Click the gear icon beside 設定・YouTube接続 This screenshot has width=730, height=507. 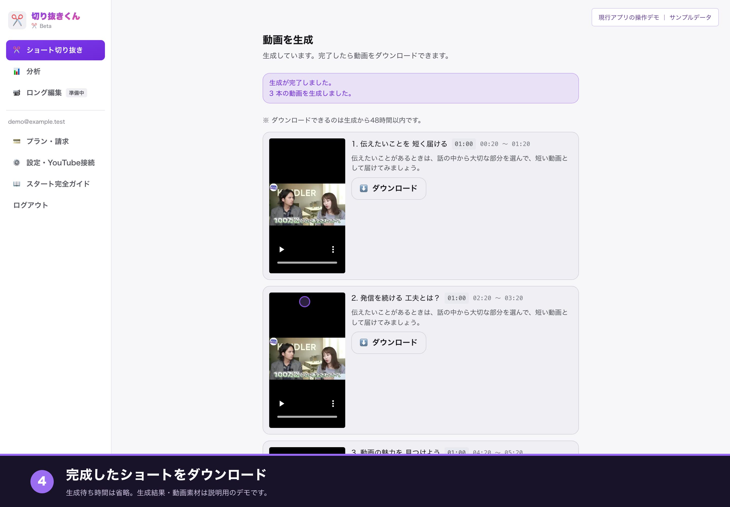point(16,163)
